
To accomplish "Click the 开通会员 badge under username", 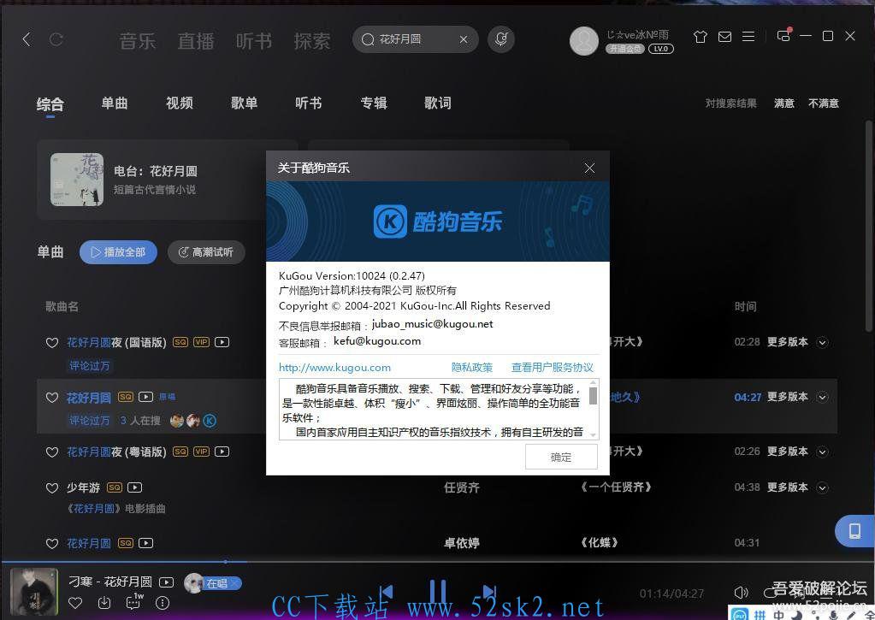I will 625,49.
